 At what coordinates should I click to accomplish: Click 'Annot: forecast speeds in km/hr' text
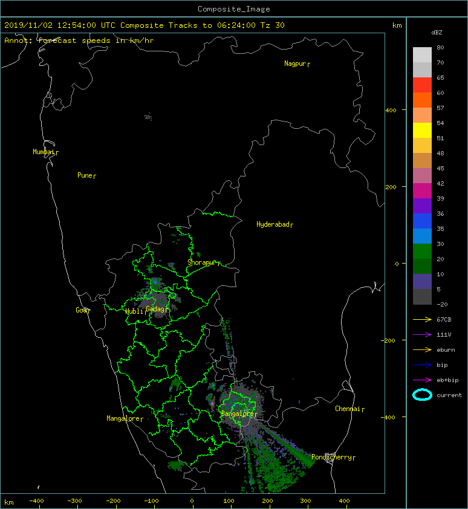[79, 41]
